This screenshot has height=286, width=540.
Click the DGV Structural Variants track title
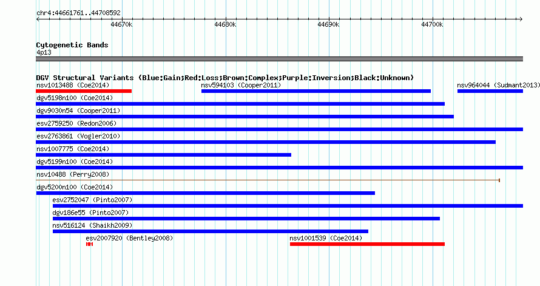(224, 78)
